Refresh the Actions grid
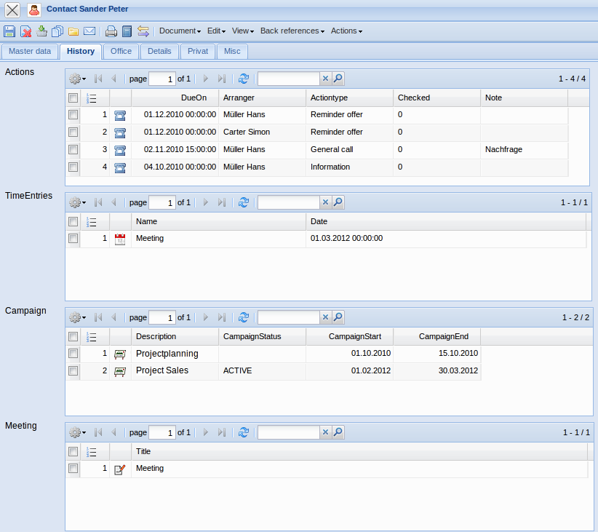The height and width of the screenshot is (532, 598). pyautogui.click(x=244, y=79)
